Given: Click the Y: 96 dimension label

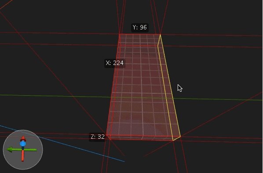Looking at the screenshot, I should point(140,28).
